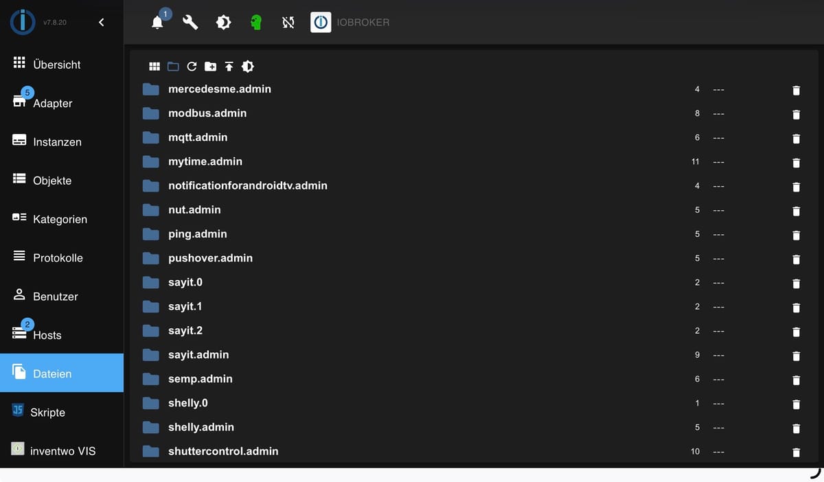Open inventwo VIS in the sidebar

click(62, 451)
